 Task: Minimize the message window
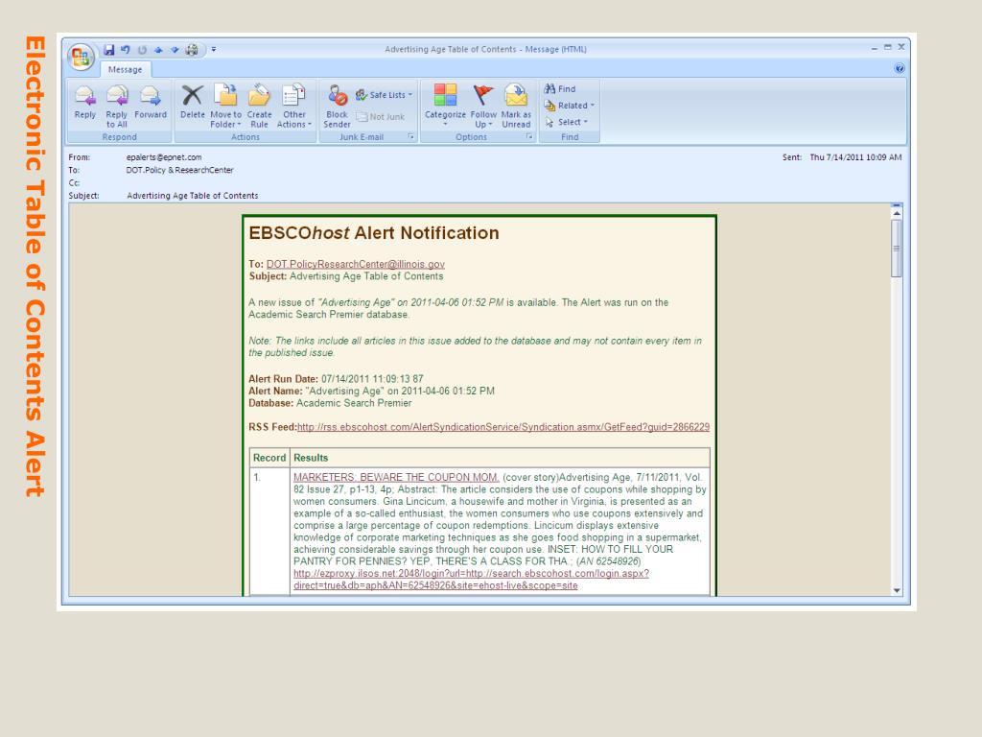coord(875,48)
